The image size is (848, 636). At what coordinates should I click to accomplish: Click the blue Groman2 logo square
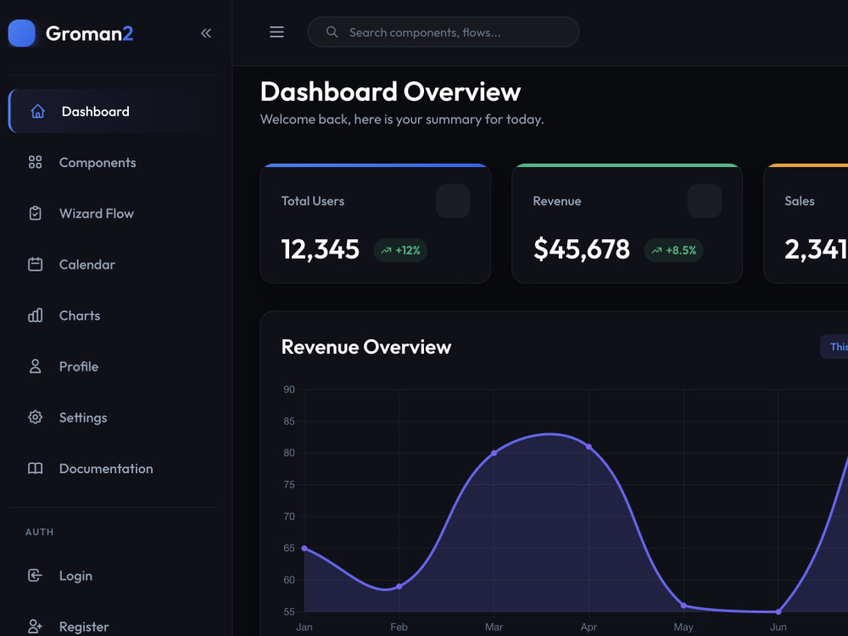(x=22, y=33)
